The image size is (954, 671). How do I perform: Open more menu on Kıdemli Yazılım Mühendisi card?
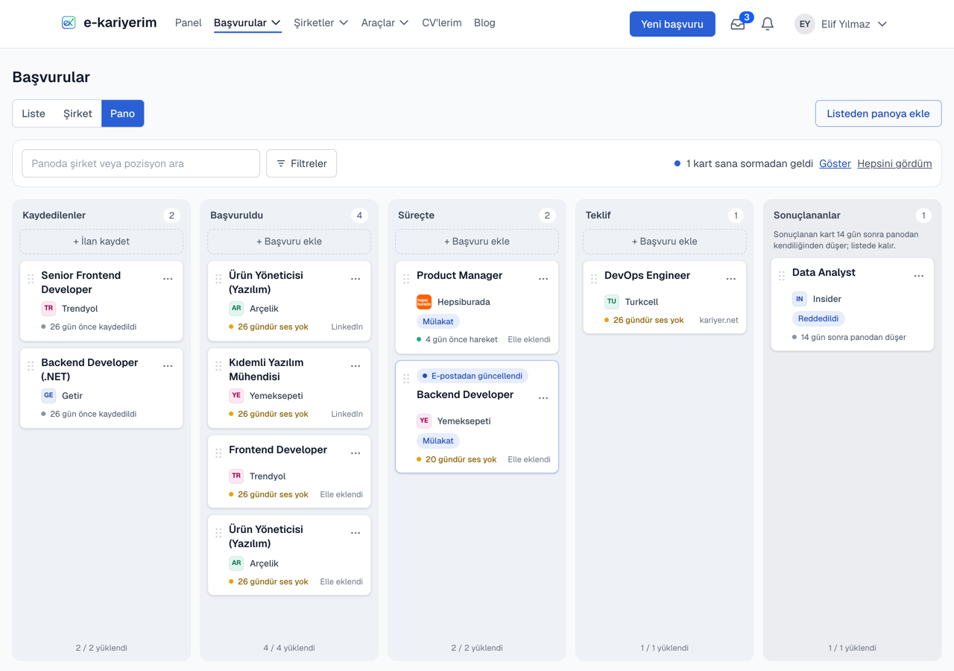(356, 366)
